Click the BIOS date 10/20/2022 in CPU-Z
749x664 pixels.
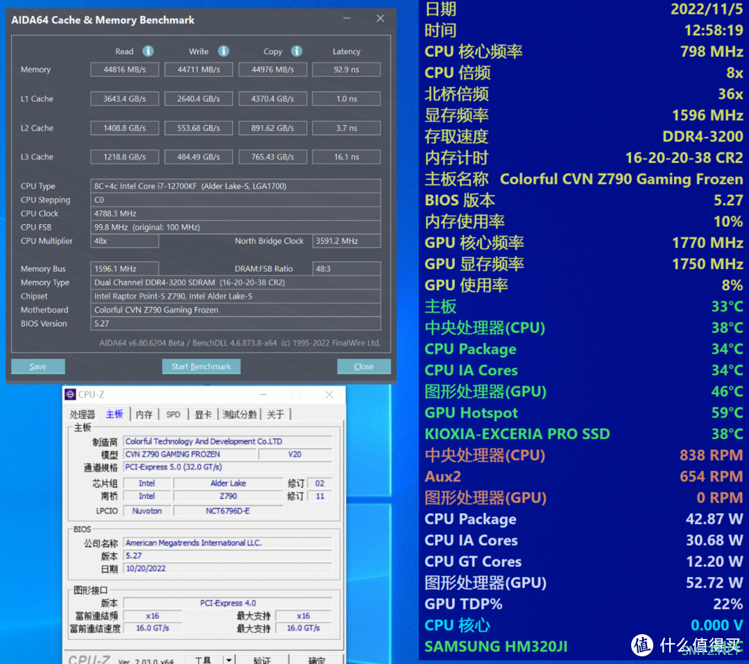227,568
